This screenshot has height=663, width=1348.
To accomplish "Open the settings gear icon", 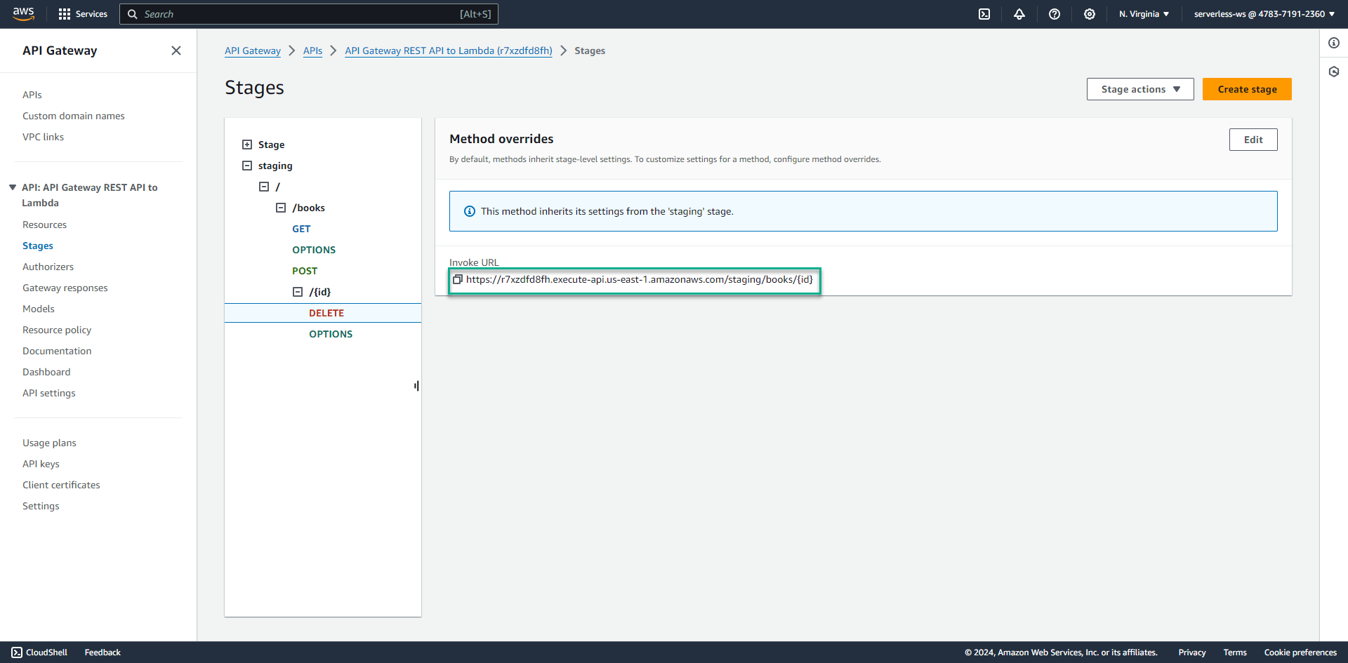I will (1090, 14).
